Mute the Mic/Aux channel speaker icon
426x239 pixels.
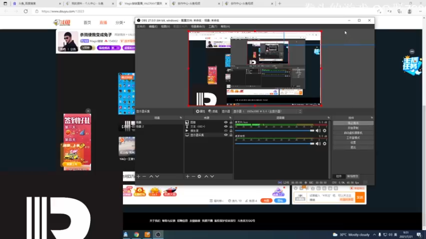[x=318, y=131]
